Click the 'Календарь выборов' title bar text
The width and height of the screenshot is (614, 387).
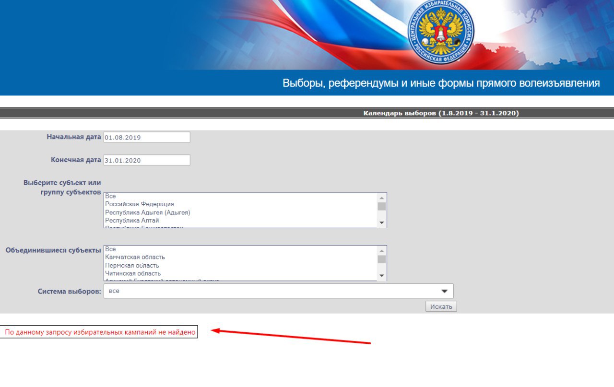point(441,113)
